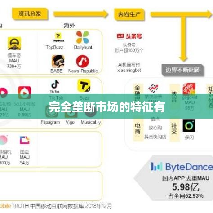Screen dimensions: 213x213
Task: Select the 资讯分发 yellow label
Action: [30, 13]
